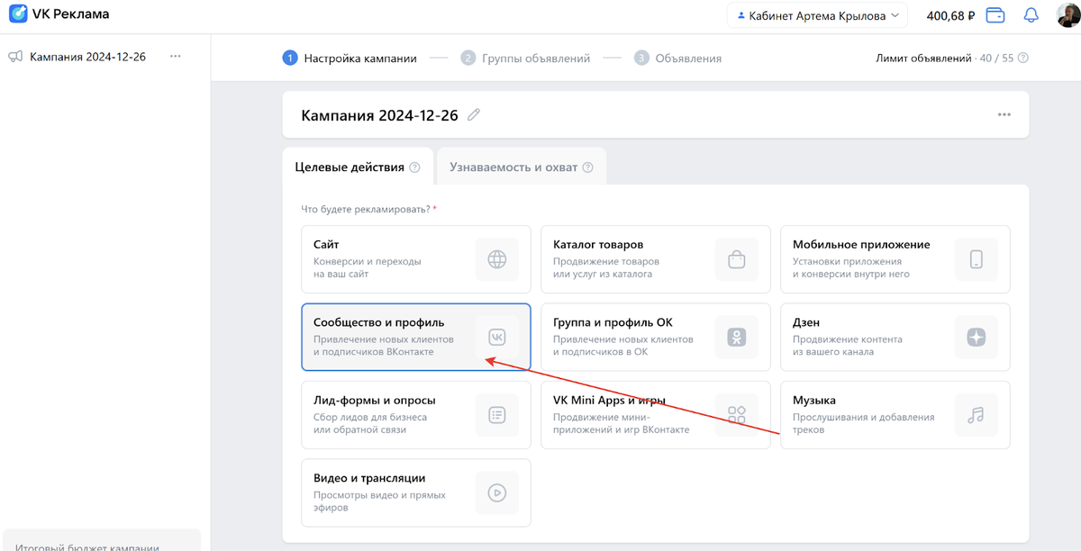
Task: Click the megaphone icon beside Кампания 2024-12-26
Action: click(15, 57)
